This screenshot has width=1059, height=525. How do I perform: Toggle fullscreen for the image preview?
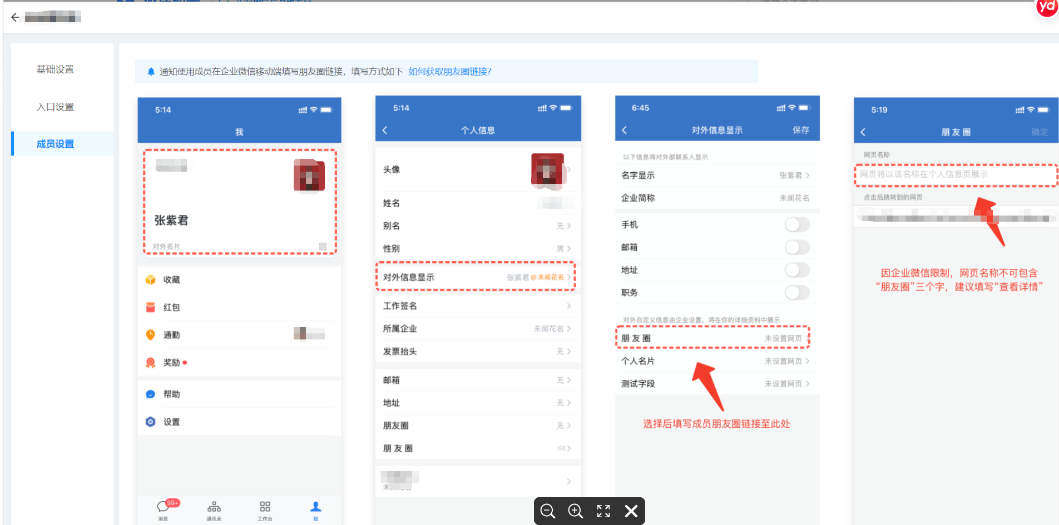603,511
